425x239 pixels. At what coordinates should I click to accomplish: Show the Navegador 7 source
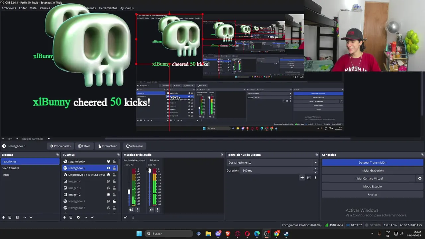coord(108,201)
